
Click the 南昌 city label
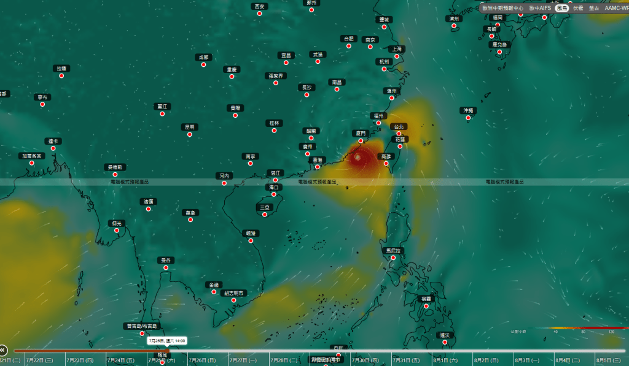click(x=337, y=82)
